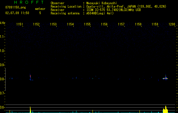
Task: Click the wide yellow power burst before 1200
Action: (165, 109)
